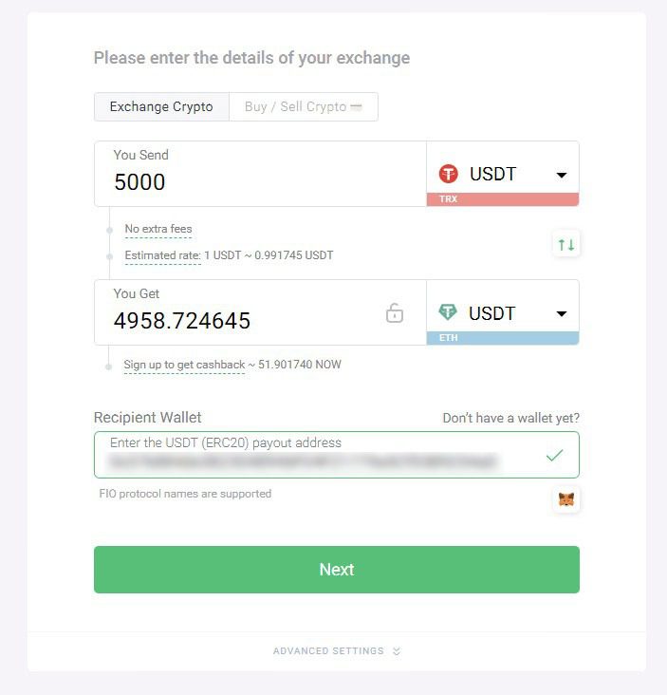Open the You Get currency dropdown arrow
667x695 pixels.
point(561,314)
